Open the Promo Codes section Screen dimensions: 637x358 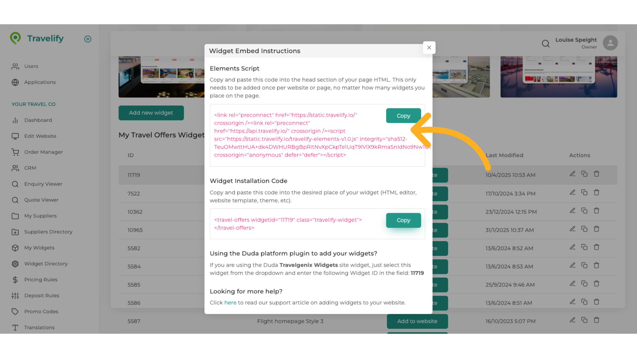coord(41,311)
